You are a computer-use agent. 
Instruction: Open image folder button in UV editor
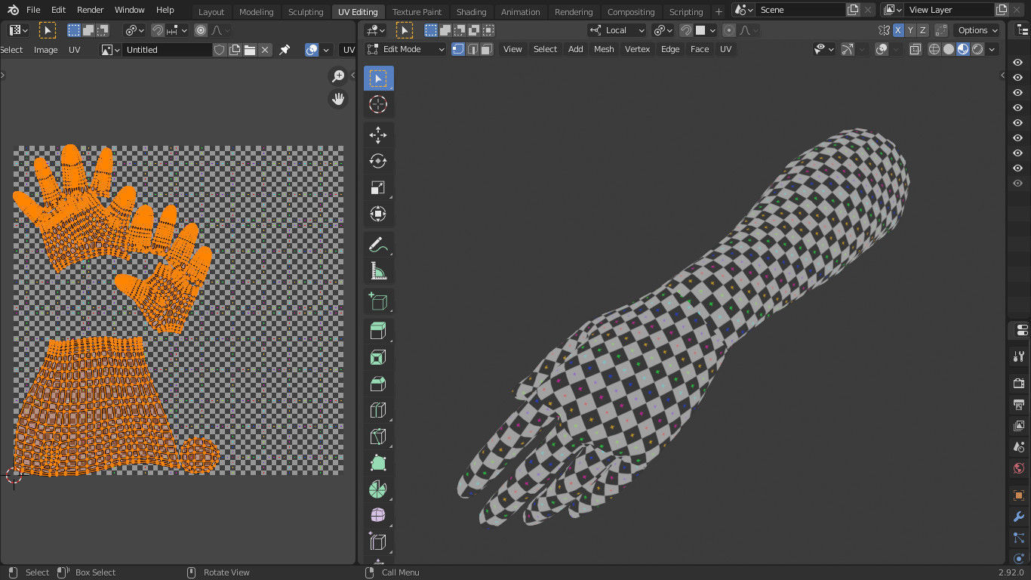(x=250, y=50)
